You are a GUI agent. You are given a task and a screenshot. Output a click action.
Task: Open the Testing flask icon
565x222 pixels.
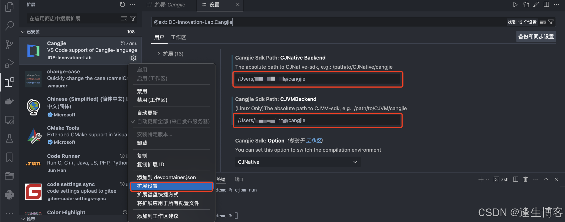(x=9, y=138)
